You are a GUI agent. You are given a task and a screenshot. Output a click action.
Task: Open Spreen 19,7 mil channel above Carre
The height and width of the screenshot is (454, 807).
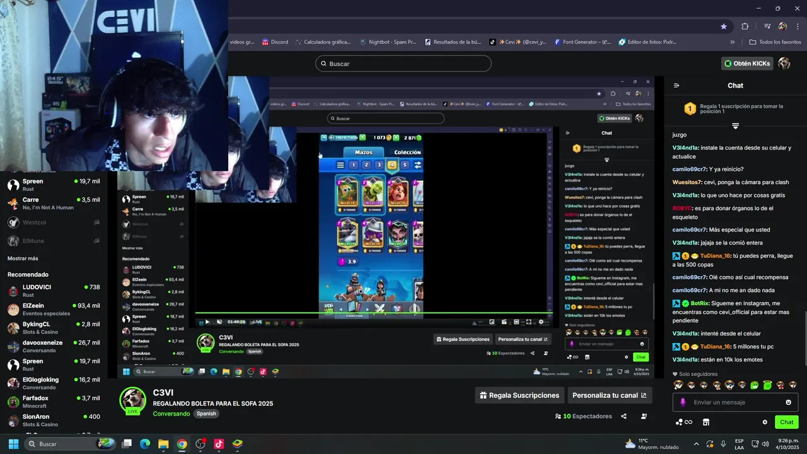pyautogui.click(x=54, y=185)
